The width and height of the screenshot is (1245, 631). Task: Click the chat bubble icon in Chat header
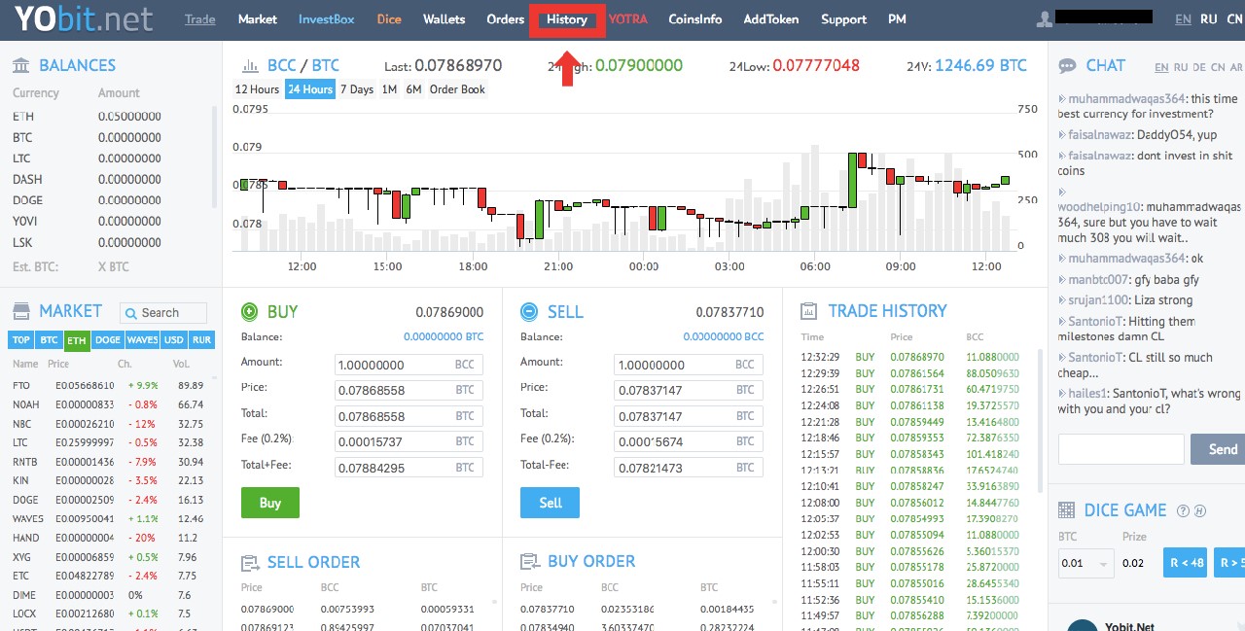click(1068, 66)
